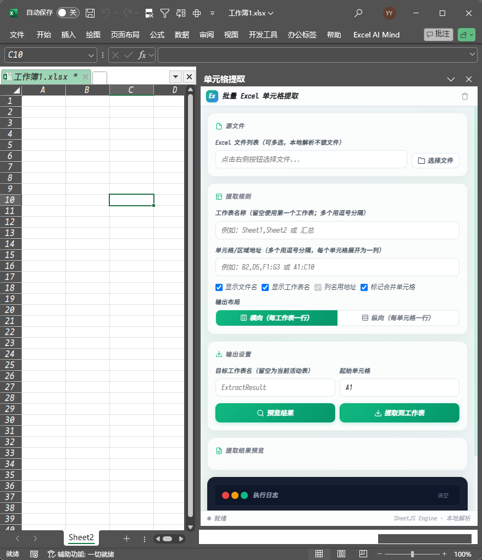Click the borders grid icon in quick access toolbar
The image size is (482, 560).
pos(197,13)
